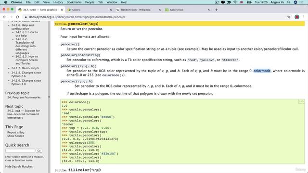Close the Colors tab

tap(111, 10)
